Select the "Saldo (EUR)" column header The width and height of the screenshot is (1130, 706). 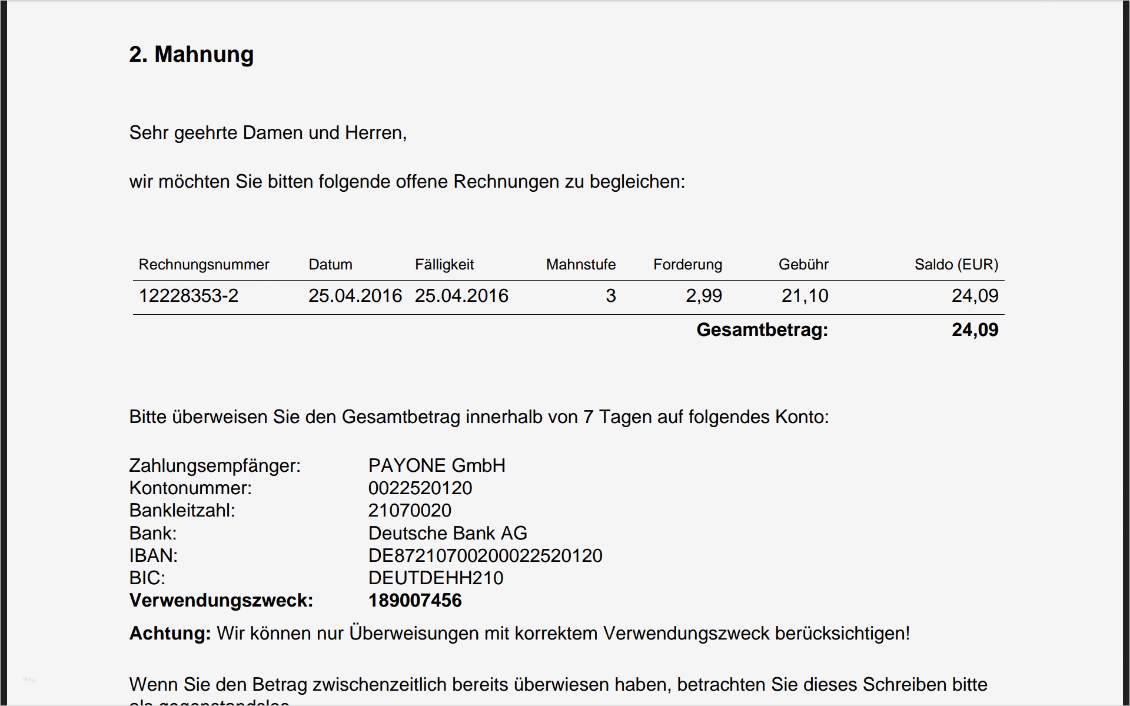pos(956,265)
